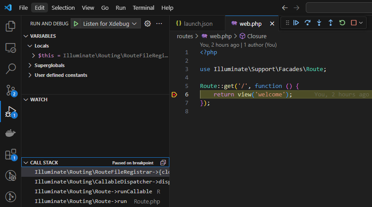Step into the function call
This screenshot has height=207, width=372.
319,23
